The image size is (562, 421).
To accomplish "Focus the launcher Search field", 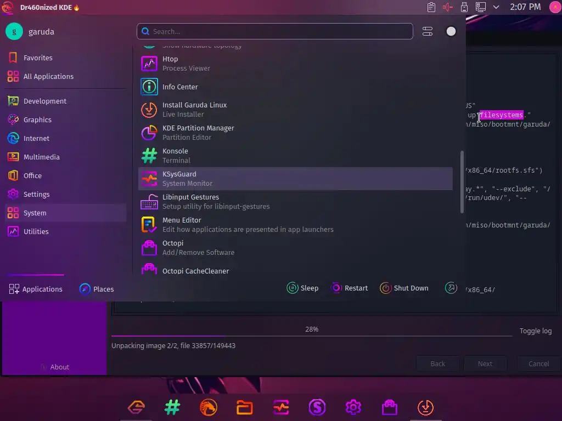I will (x=274, y=31).
